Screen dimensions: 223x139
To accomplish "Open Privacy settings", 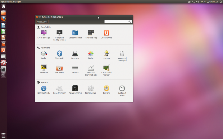I will point(106,90).
